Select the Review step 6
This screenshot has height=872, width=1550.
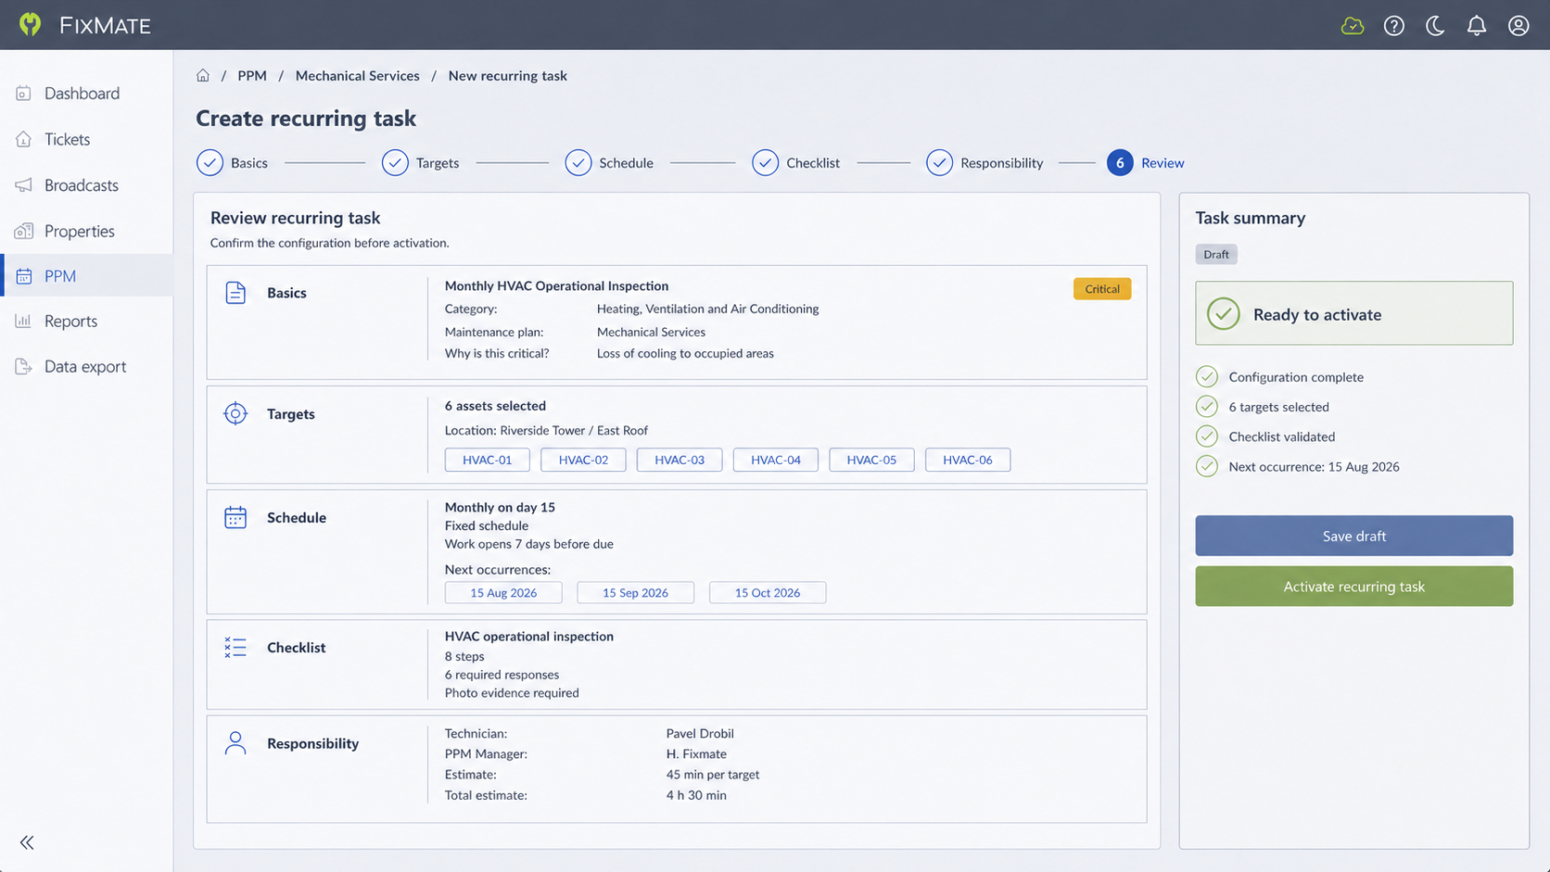point(1146,163)
